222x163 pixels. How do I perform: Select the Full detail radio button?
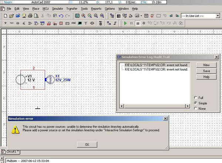point(196,98)
